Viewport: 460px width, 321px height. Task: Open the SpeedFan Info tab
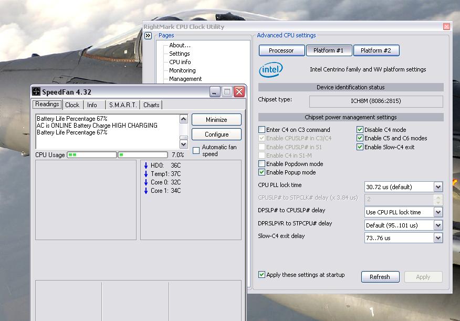click(x=92, y=105)
